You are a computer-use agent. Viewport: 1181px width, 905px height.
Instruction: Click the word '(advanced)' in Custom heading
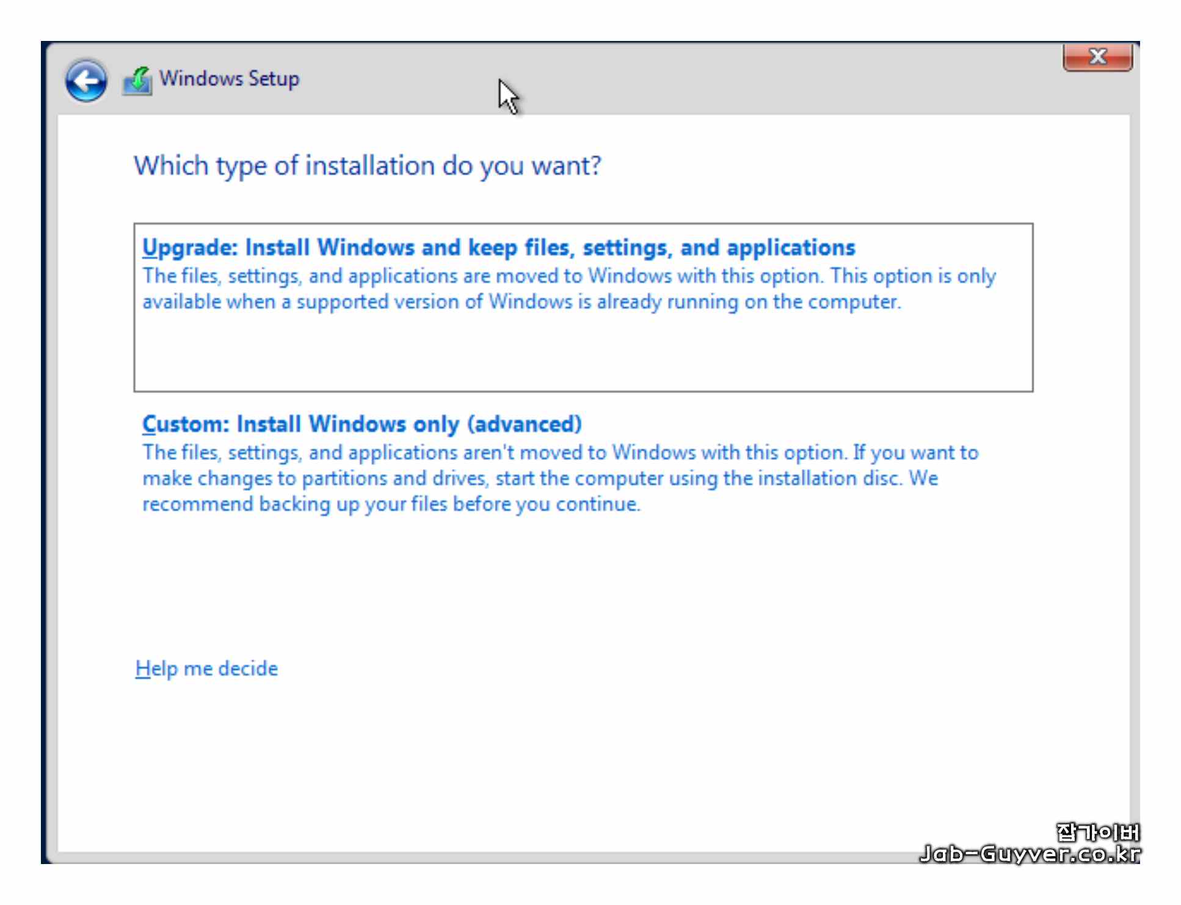coord(524,424)
